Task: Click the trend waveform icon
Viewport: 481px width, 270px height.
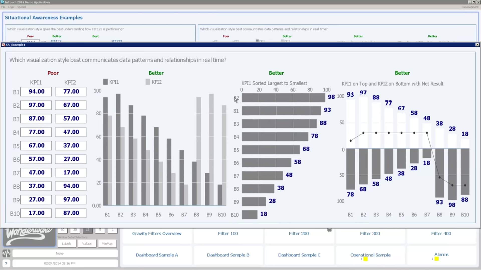Action: pyautogui.click(x=6, y=253)
